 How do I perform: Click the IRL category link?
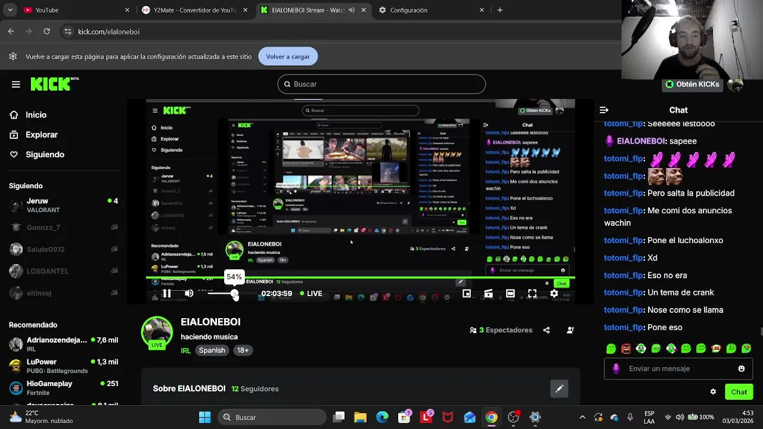tap(185, 350)
